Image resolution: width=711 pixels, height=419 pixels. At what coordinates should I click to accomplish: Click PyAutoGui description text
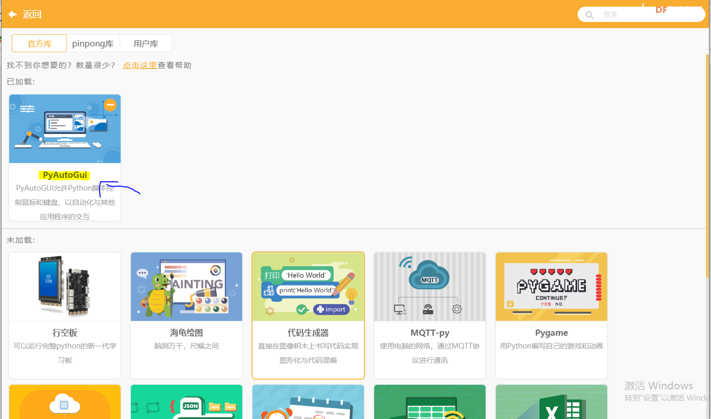(x=65, y=202)
